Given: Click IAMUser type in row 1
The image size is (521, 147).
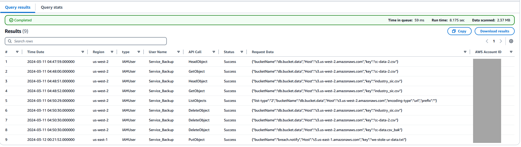Looking at the screenshot, I should pos(129,62).
